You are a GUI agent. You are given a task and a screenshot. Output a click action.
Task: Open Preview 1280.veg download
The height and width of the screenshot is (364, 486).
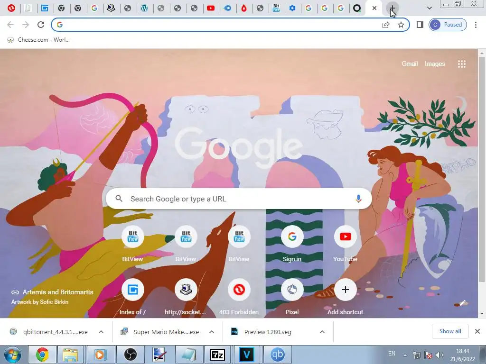(x=262, y=332)
